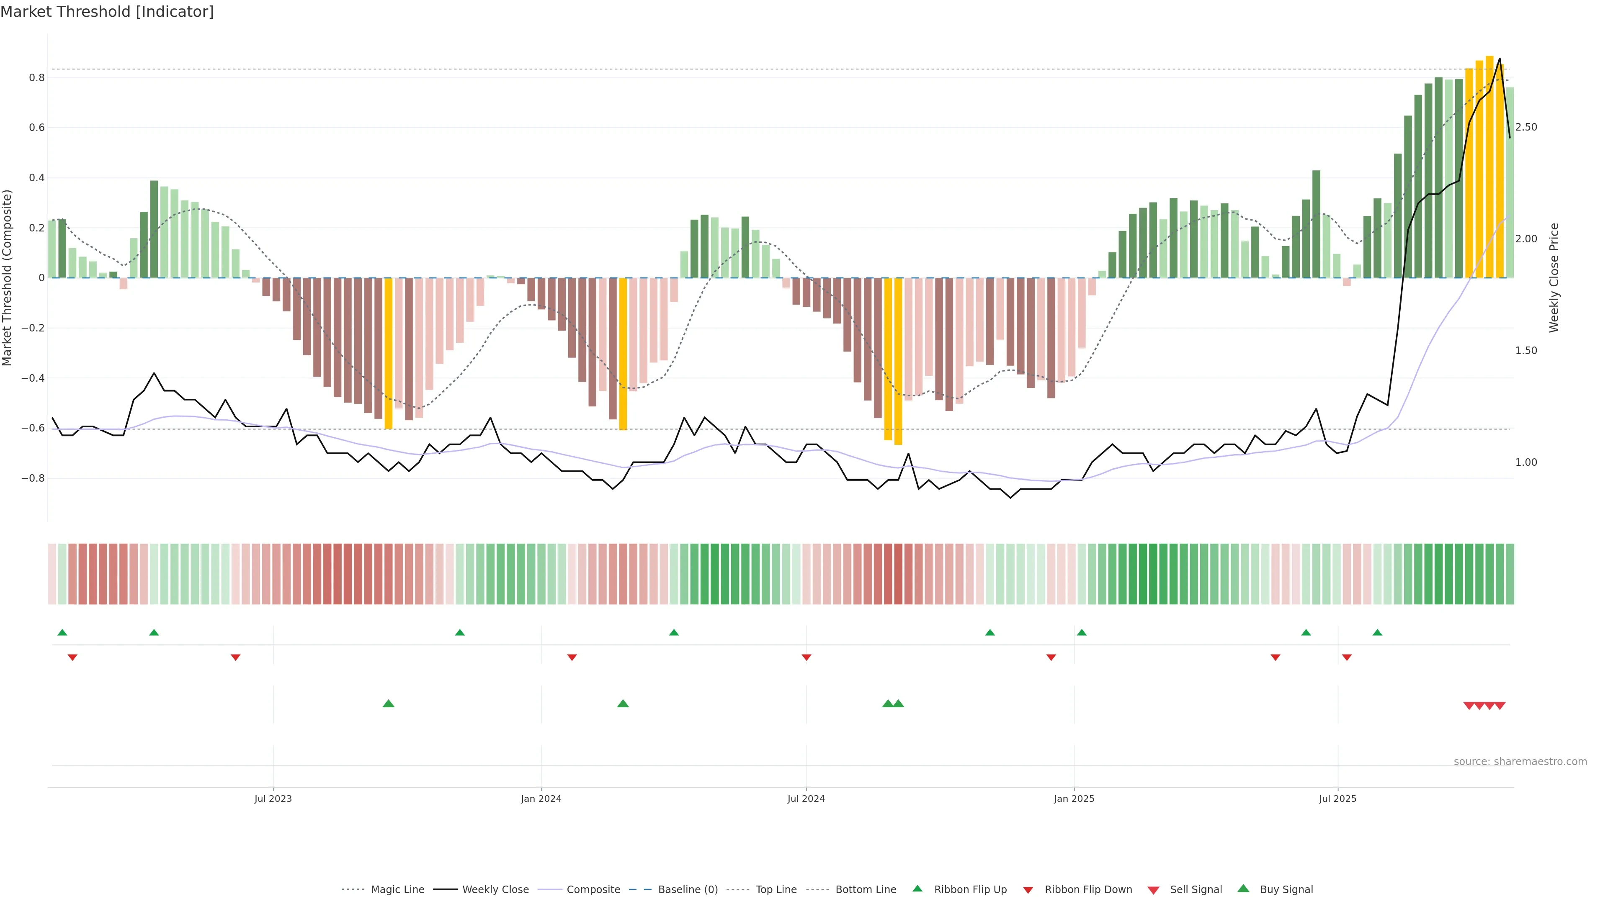Toggle Weekly Close series in legend

coord(495,890)
